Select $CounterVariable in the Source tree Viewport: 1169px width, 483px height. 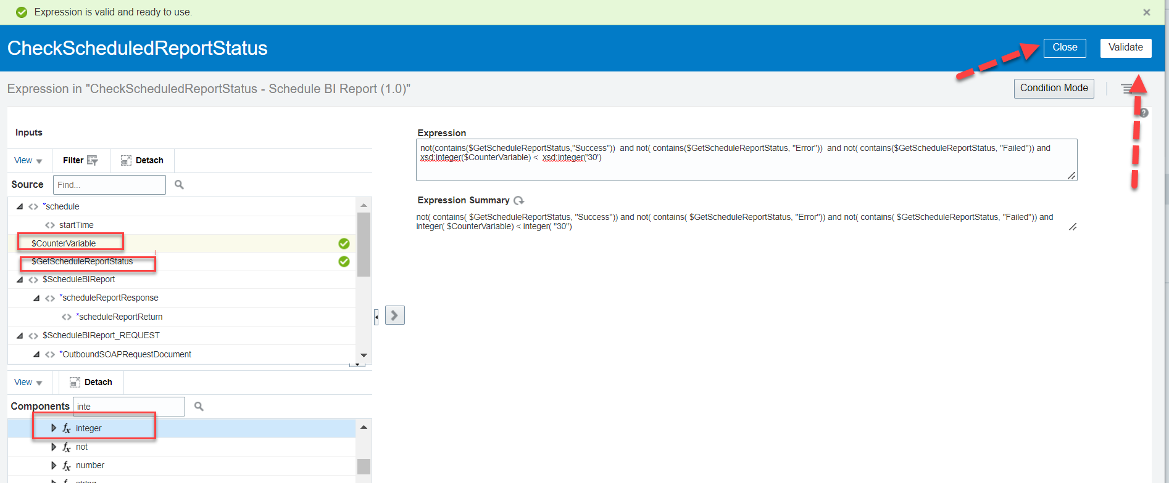click(64, 243)
